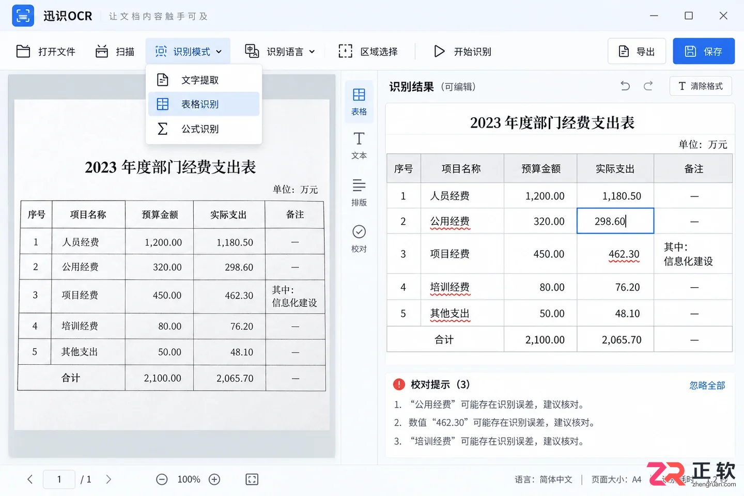Screen dimensions: 744x496
Task: Zoom out with minus icon
Action: [162, 479]
